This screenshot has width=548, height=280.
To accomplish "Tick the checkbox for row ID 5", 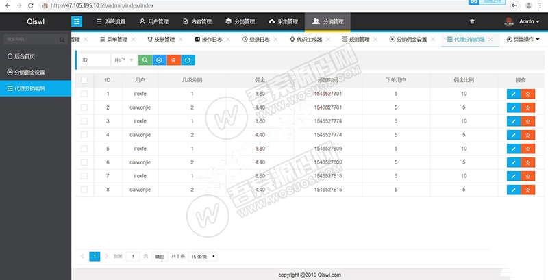I will pos(84,149).
